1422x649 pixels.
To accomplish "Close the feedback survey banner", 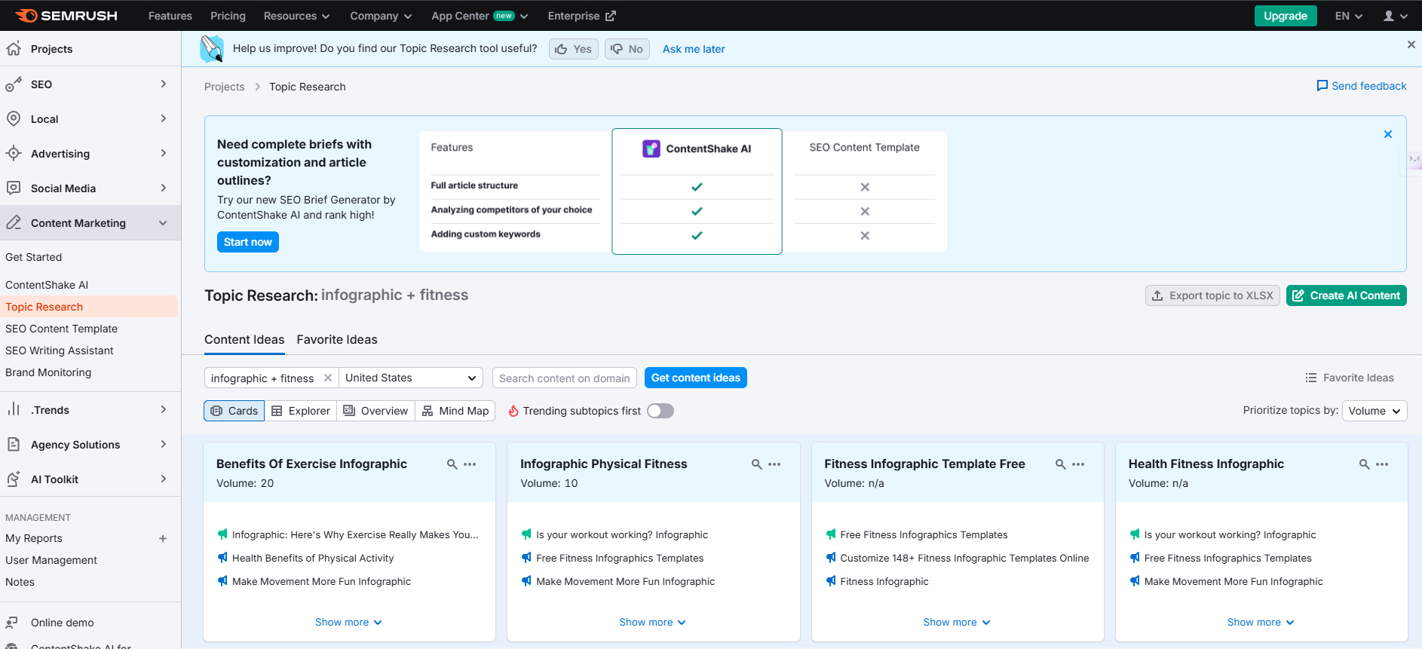I will tap(1411, 45).
